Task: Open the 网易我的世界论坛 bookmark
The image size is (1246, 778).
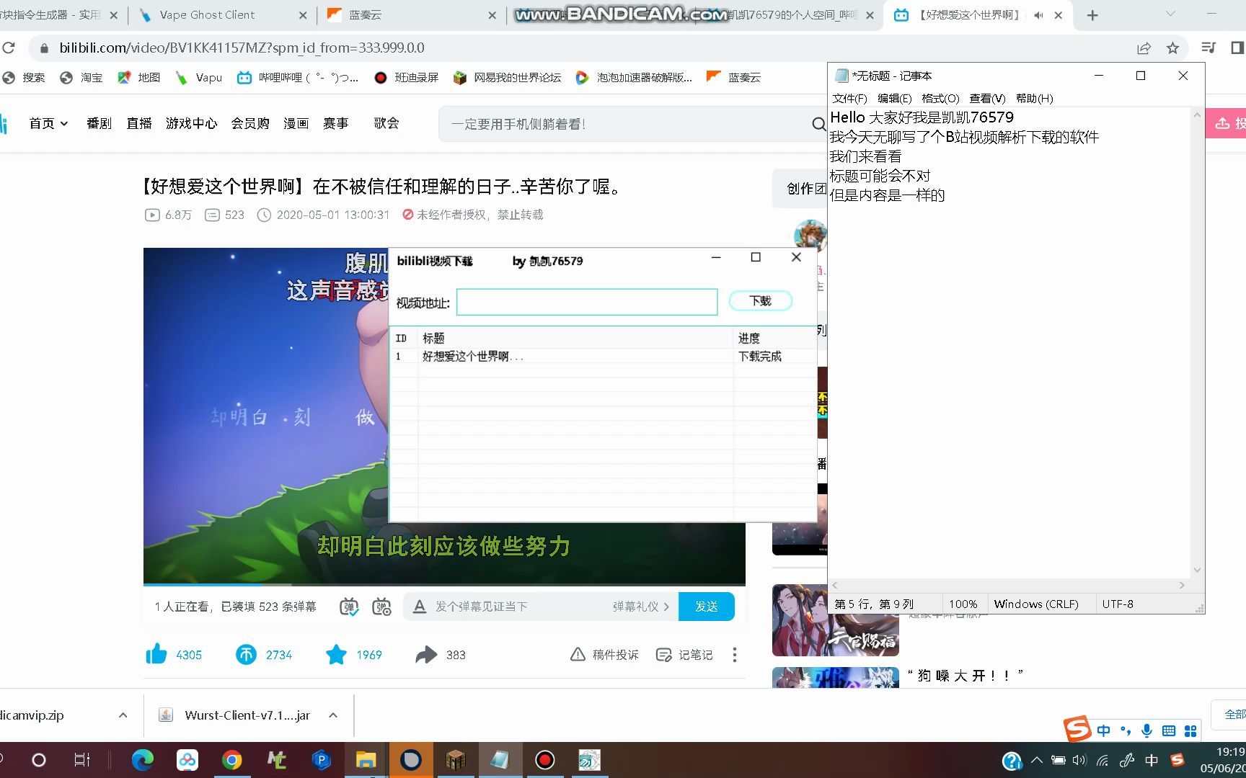Action: (507, 78)
